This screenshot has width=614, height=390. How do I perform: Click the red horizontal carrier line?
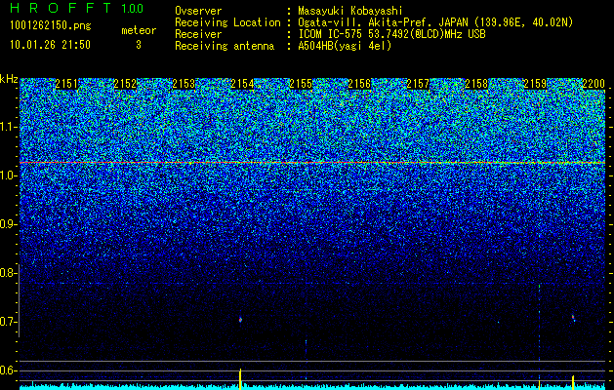[x=312, y=162]
